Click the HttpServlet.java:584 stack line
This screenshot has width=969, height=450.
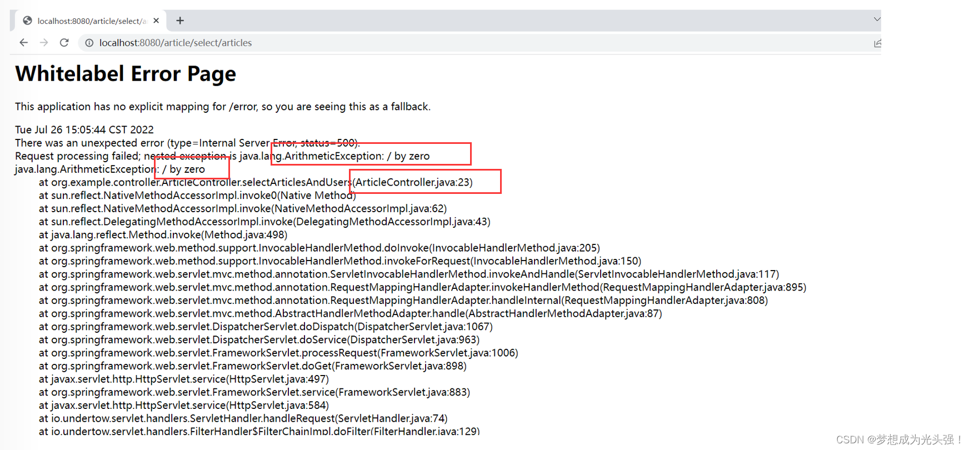(x=184, y=406)
